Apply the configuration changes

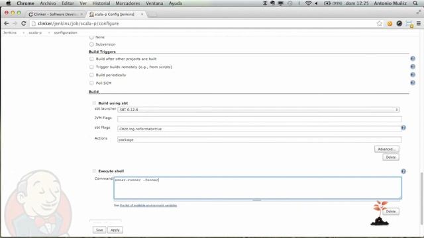pyautogui.click(x=115, y=230)
